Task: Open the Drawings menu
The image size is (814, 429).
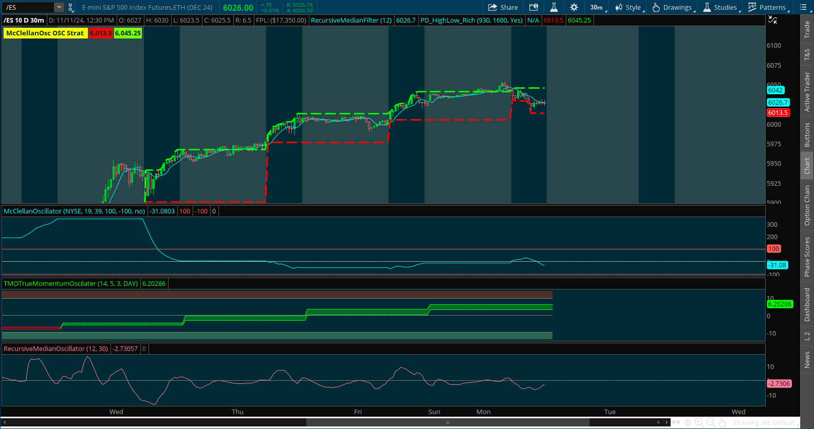Action: pos(674,7)
